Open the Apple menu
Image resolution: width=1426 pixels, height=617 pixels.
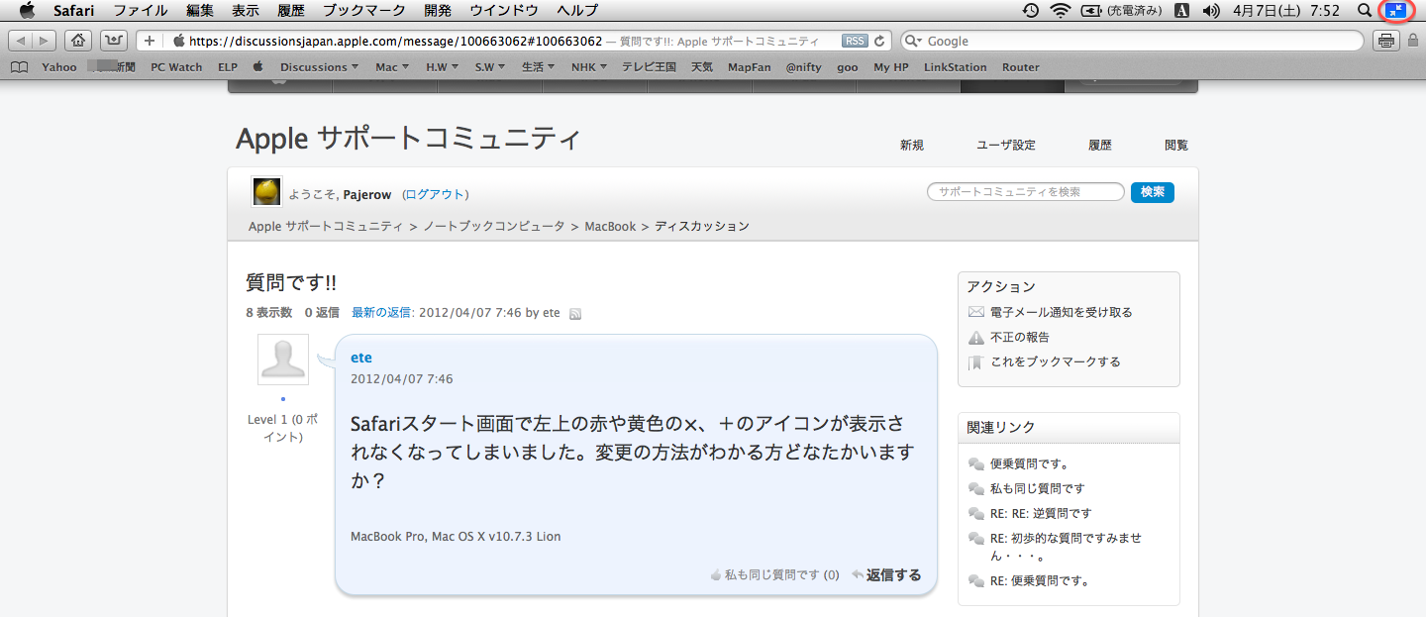coord(27,10)
